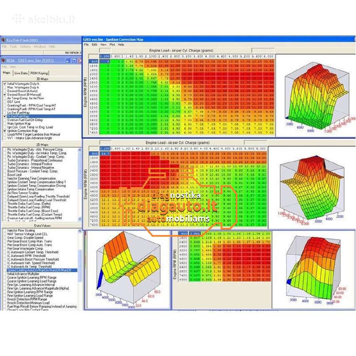Select Ignition Intake Temp Compensation row
This screenshot has height=356, width=356.
pos(30,189)
